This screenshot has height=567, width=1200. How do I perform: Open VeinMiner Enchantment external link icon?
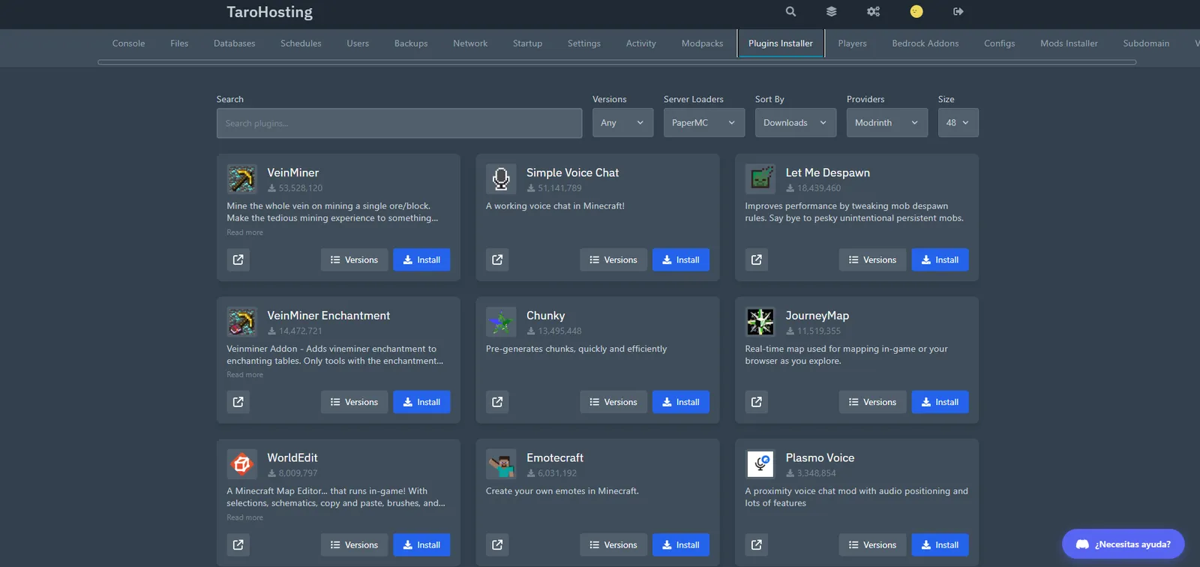pyautogui.click(x=238, y=402)
